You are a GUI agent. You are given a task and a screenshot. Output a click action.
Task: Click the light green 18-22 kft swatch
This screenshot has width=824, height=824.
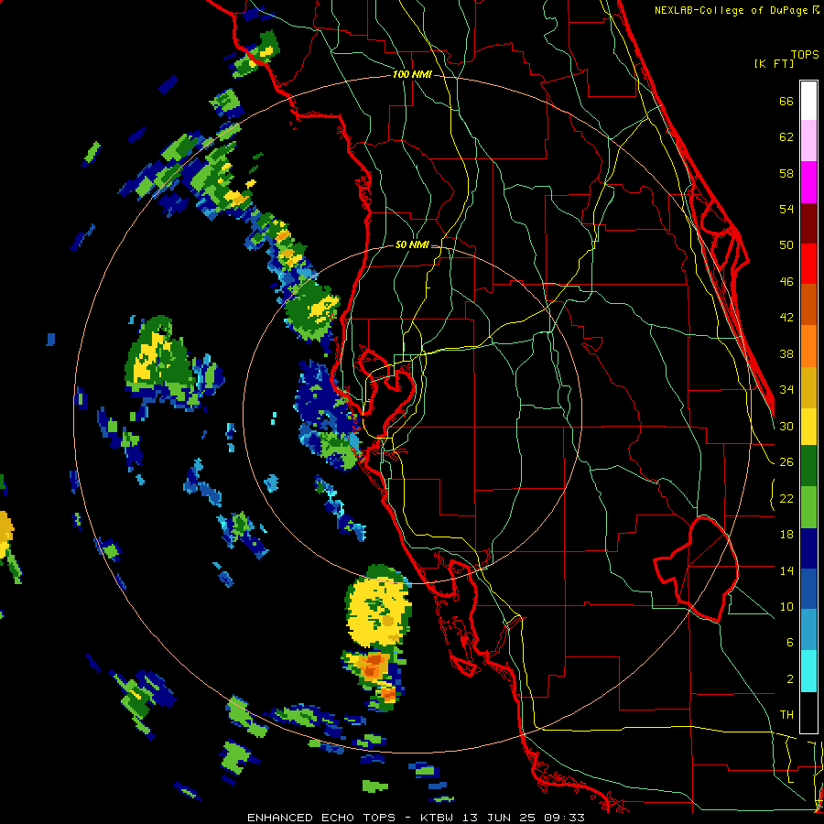(808, 507)
